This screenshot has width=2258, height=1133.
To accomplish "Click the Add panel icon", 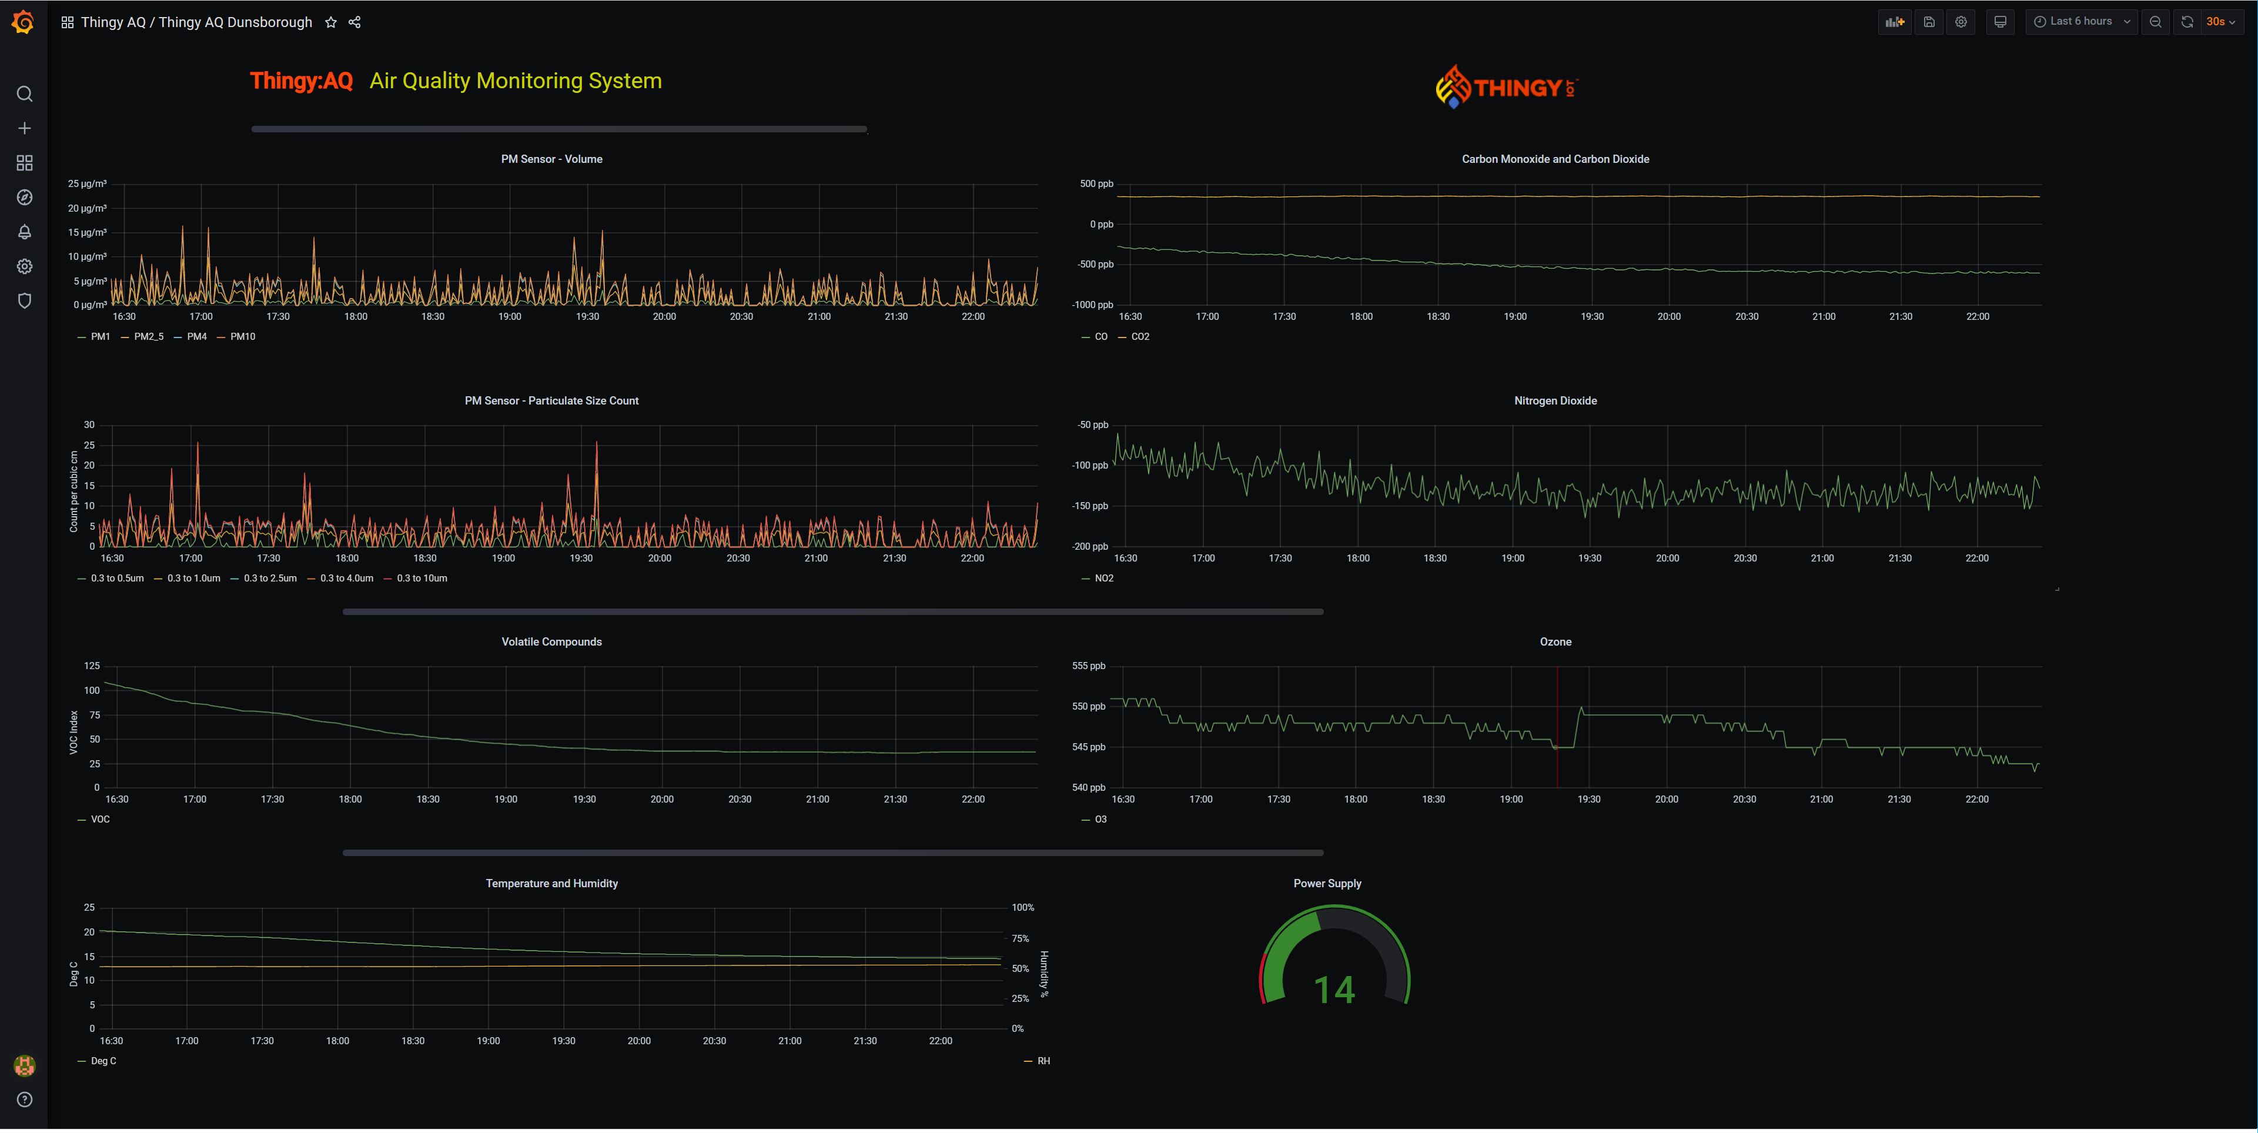I will tap(1895, 22).
